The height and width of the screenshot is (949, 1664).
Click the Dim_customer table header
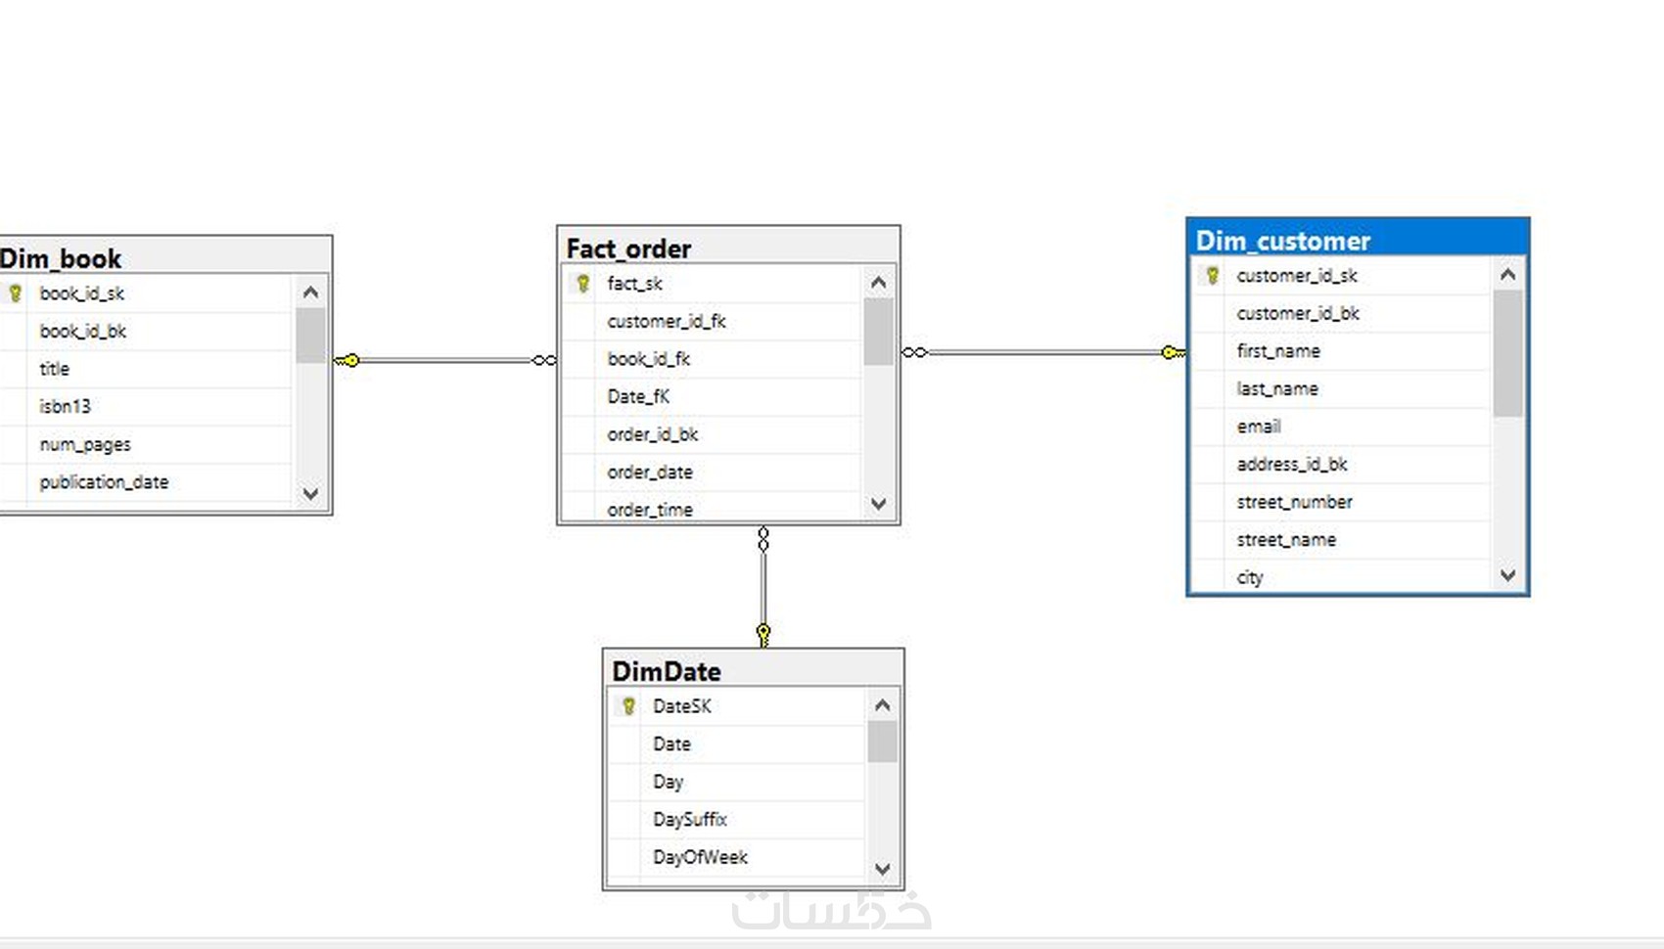pos(1284,241)
